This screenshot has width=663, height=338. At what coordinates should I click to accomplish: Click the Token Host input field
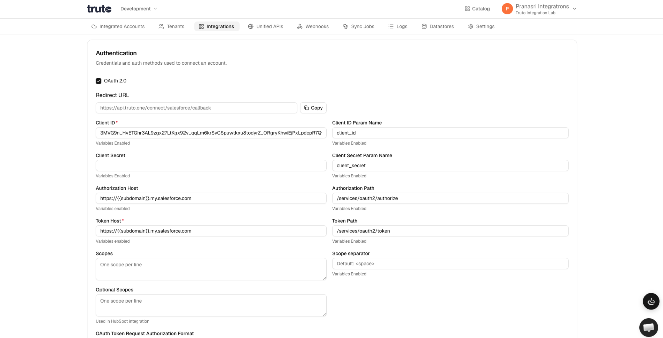pos(211,231)
